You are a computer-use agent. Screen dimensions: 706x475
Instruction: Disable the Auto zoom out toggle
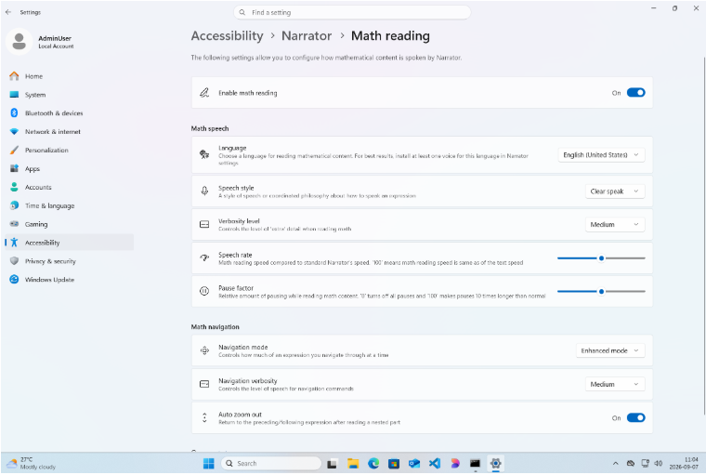[635, 417]
